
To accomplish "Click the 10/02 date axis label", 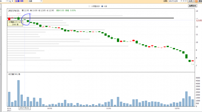I will (50, 108).
